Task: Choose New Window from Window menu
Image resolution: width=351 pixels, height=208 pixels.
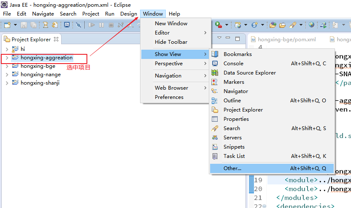Action: [x=176, y=24]
